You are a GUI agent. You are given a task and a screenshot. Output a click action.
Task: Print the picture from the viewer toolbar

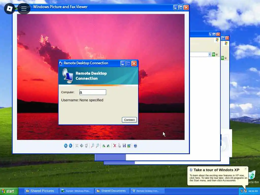click(x=119, y=146)
